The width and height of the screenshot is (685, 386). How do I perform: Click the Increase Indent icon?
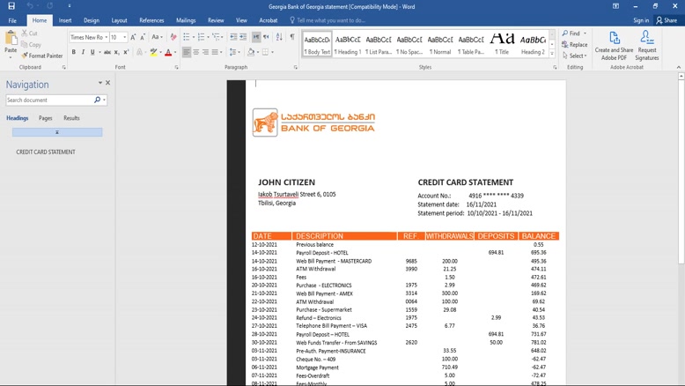243,37
